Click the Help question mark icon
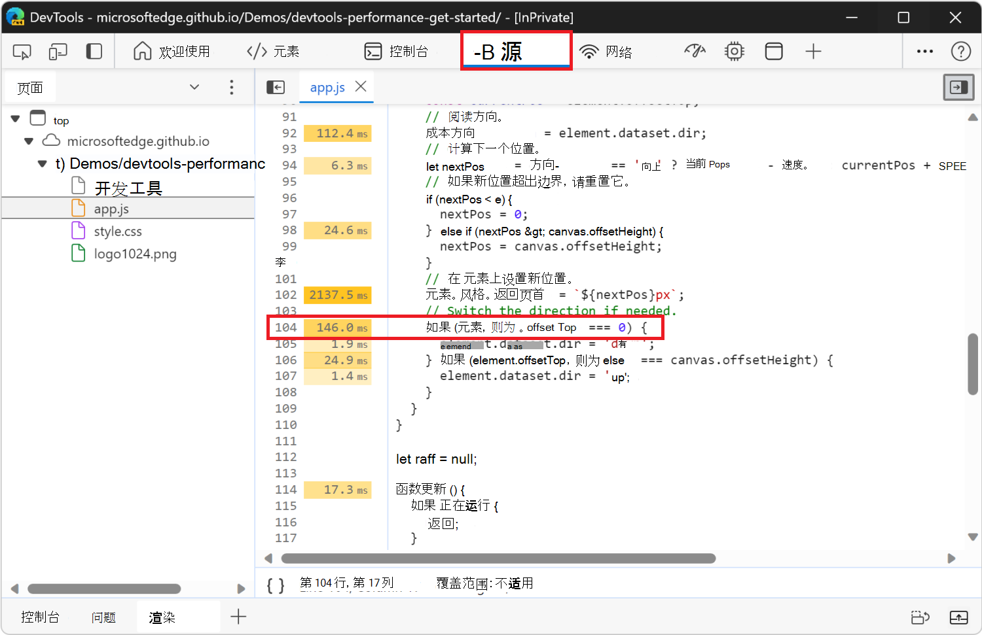The image size is (982, 635). [961, 52]
